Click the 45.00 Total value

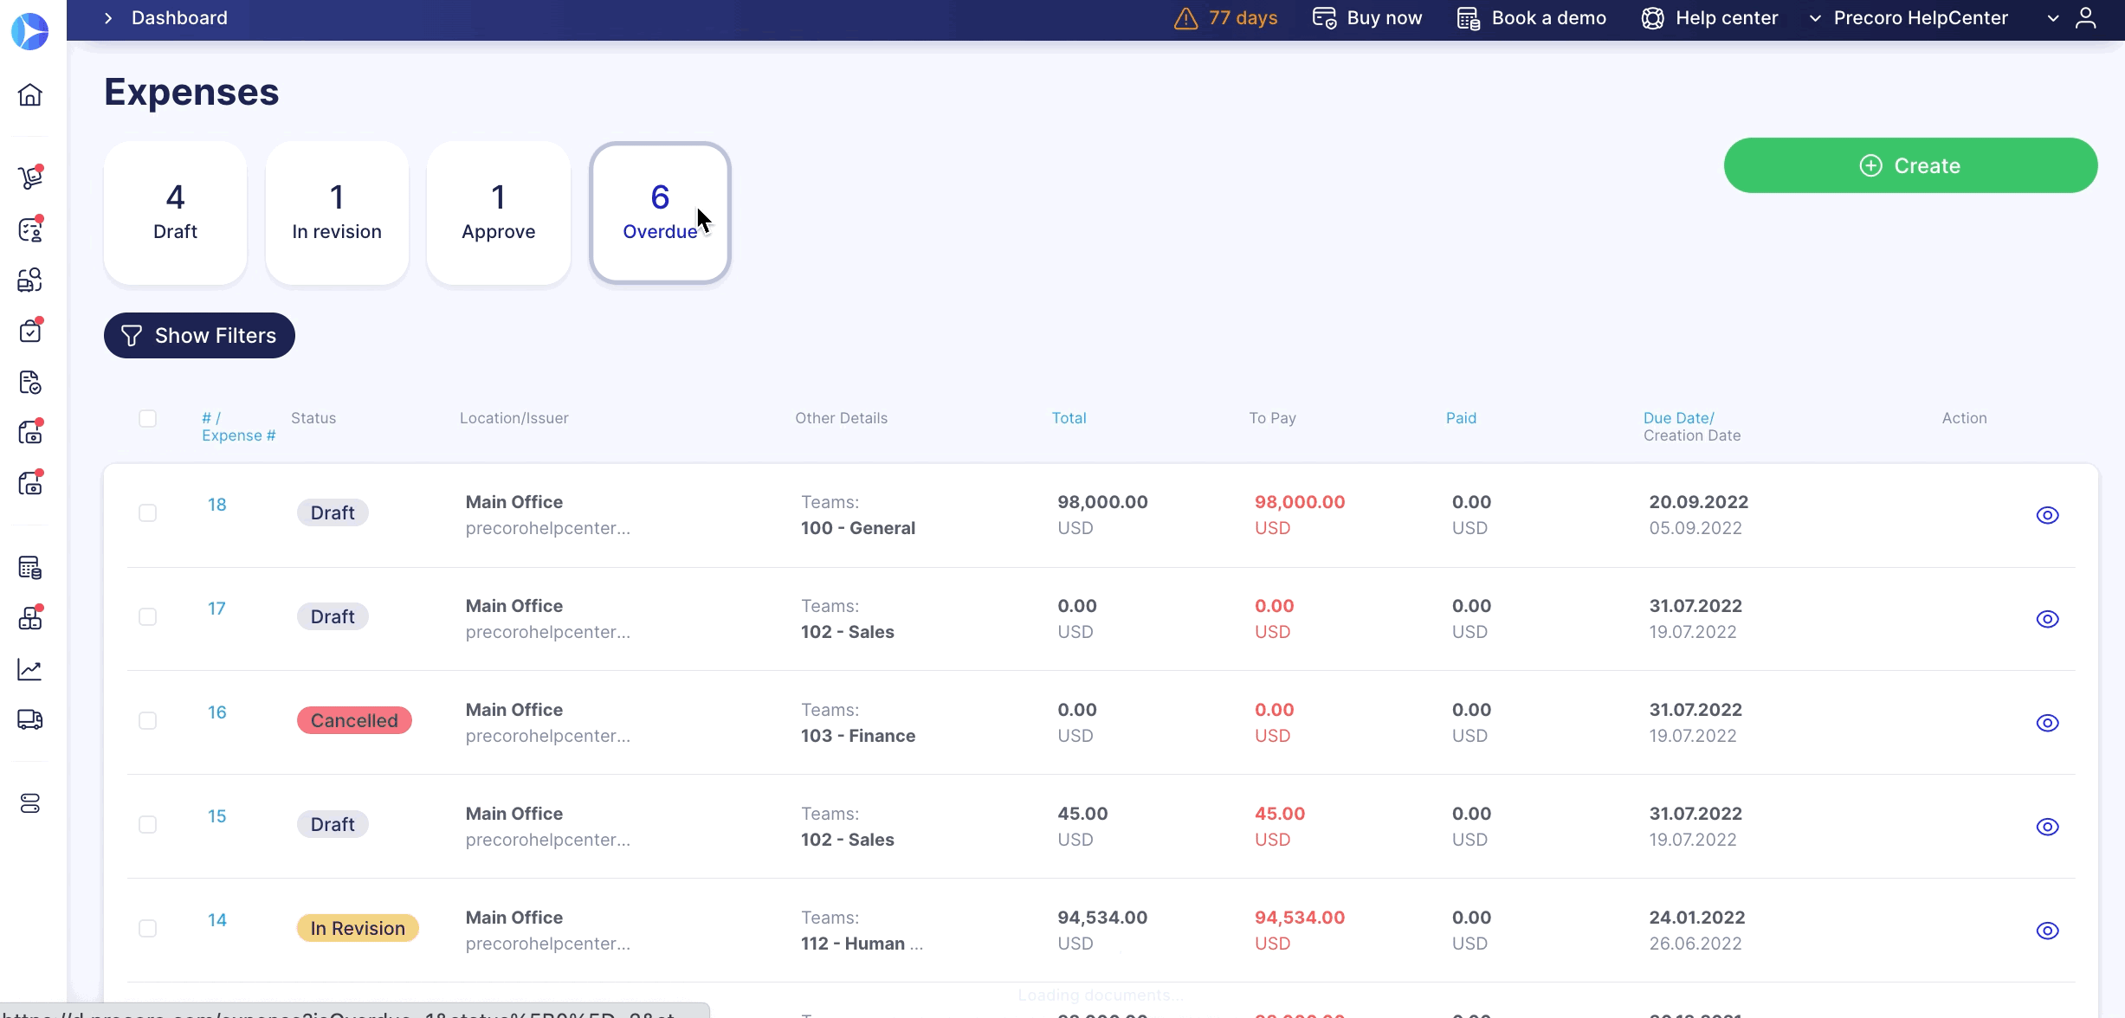[1082, 814]
